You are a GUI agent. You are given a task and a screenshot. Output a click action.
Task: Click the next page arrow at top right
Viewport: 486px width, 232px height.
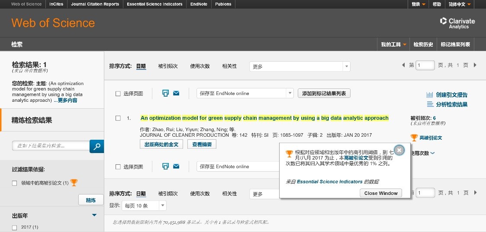(x=475, y=65)
